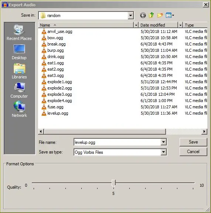The image size is (211, 213).
Task: Open the Name column filter dropdown arrow
Action: pyautogui.click(x=136, y=25)
